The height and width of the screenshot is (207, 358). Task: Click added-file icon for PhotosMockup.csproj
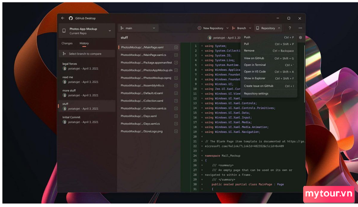tap(176, 78)
